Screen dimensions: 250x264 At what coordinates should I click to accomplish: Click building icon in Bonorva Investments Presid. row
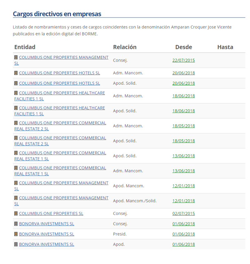point(16,234)
